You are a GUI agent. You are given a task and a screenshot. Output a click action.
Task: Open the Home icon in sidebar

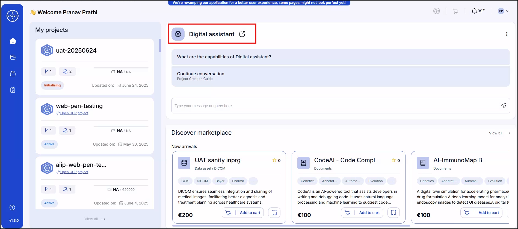tap(13, 41)
